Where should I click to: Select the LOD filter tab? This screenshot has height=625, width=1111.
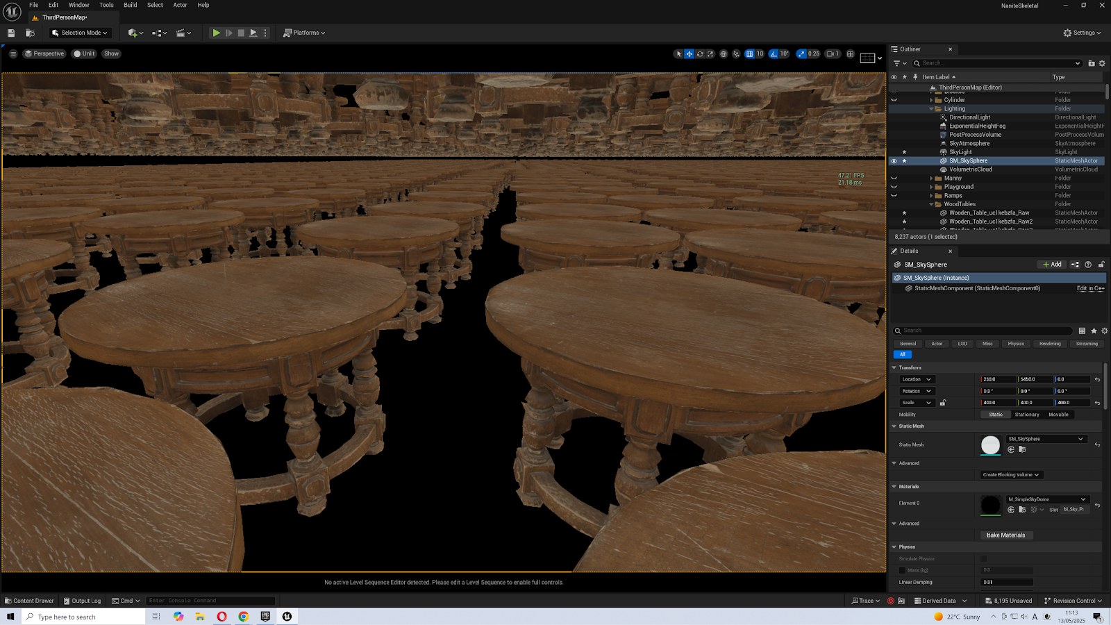point(962,344)
